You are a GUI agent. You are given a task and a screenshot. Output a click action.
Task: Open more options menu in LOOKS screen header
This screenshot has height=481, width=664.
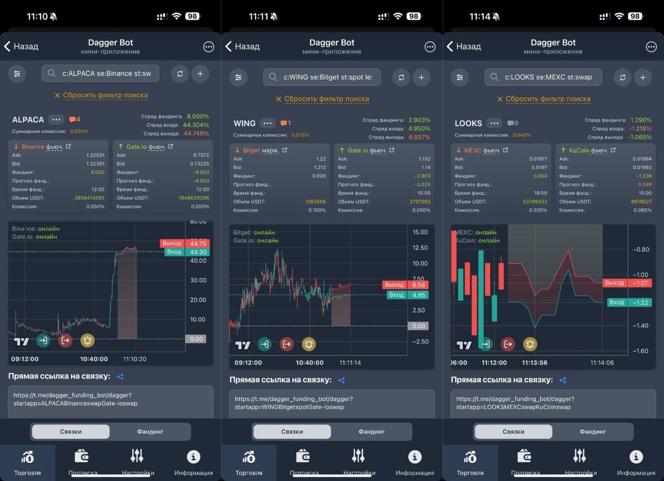point(651,47)
